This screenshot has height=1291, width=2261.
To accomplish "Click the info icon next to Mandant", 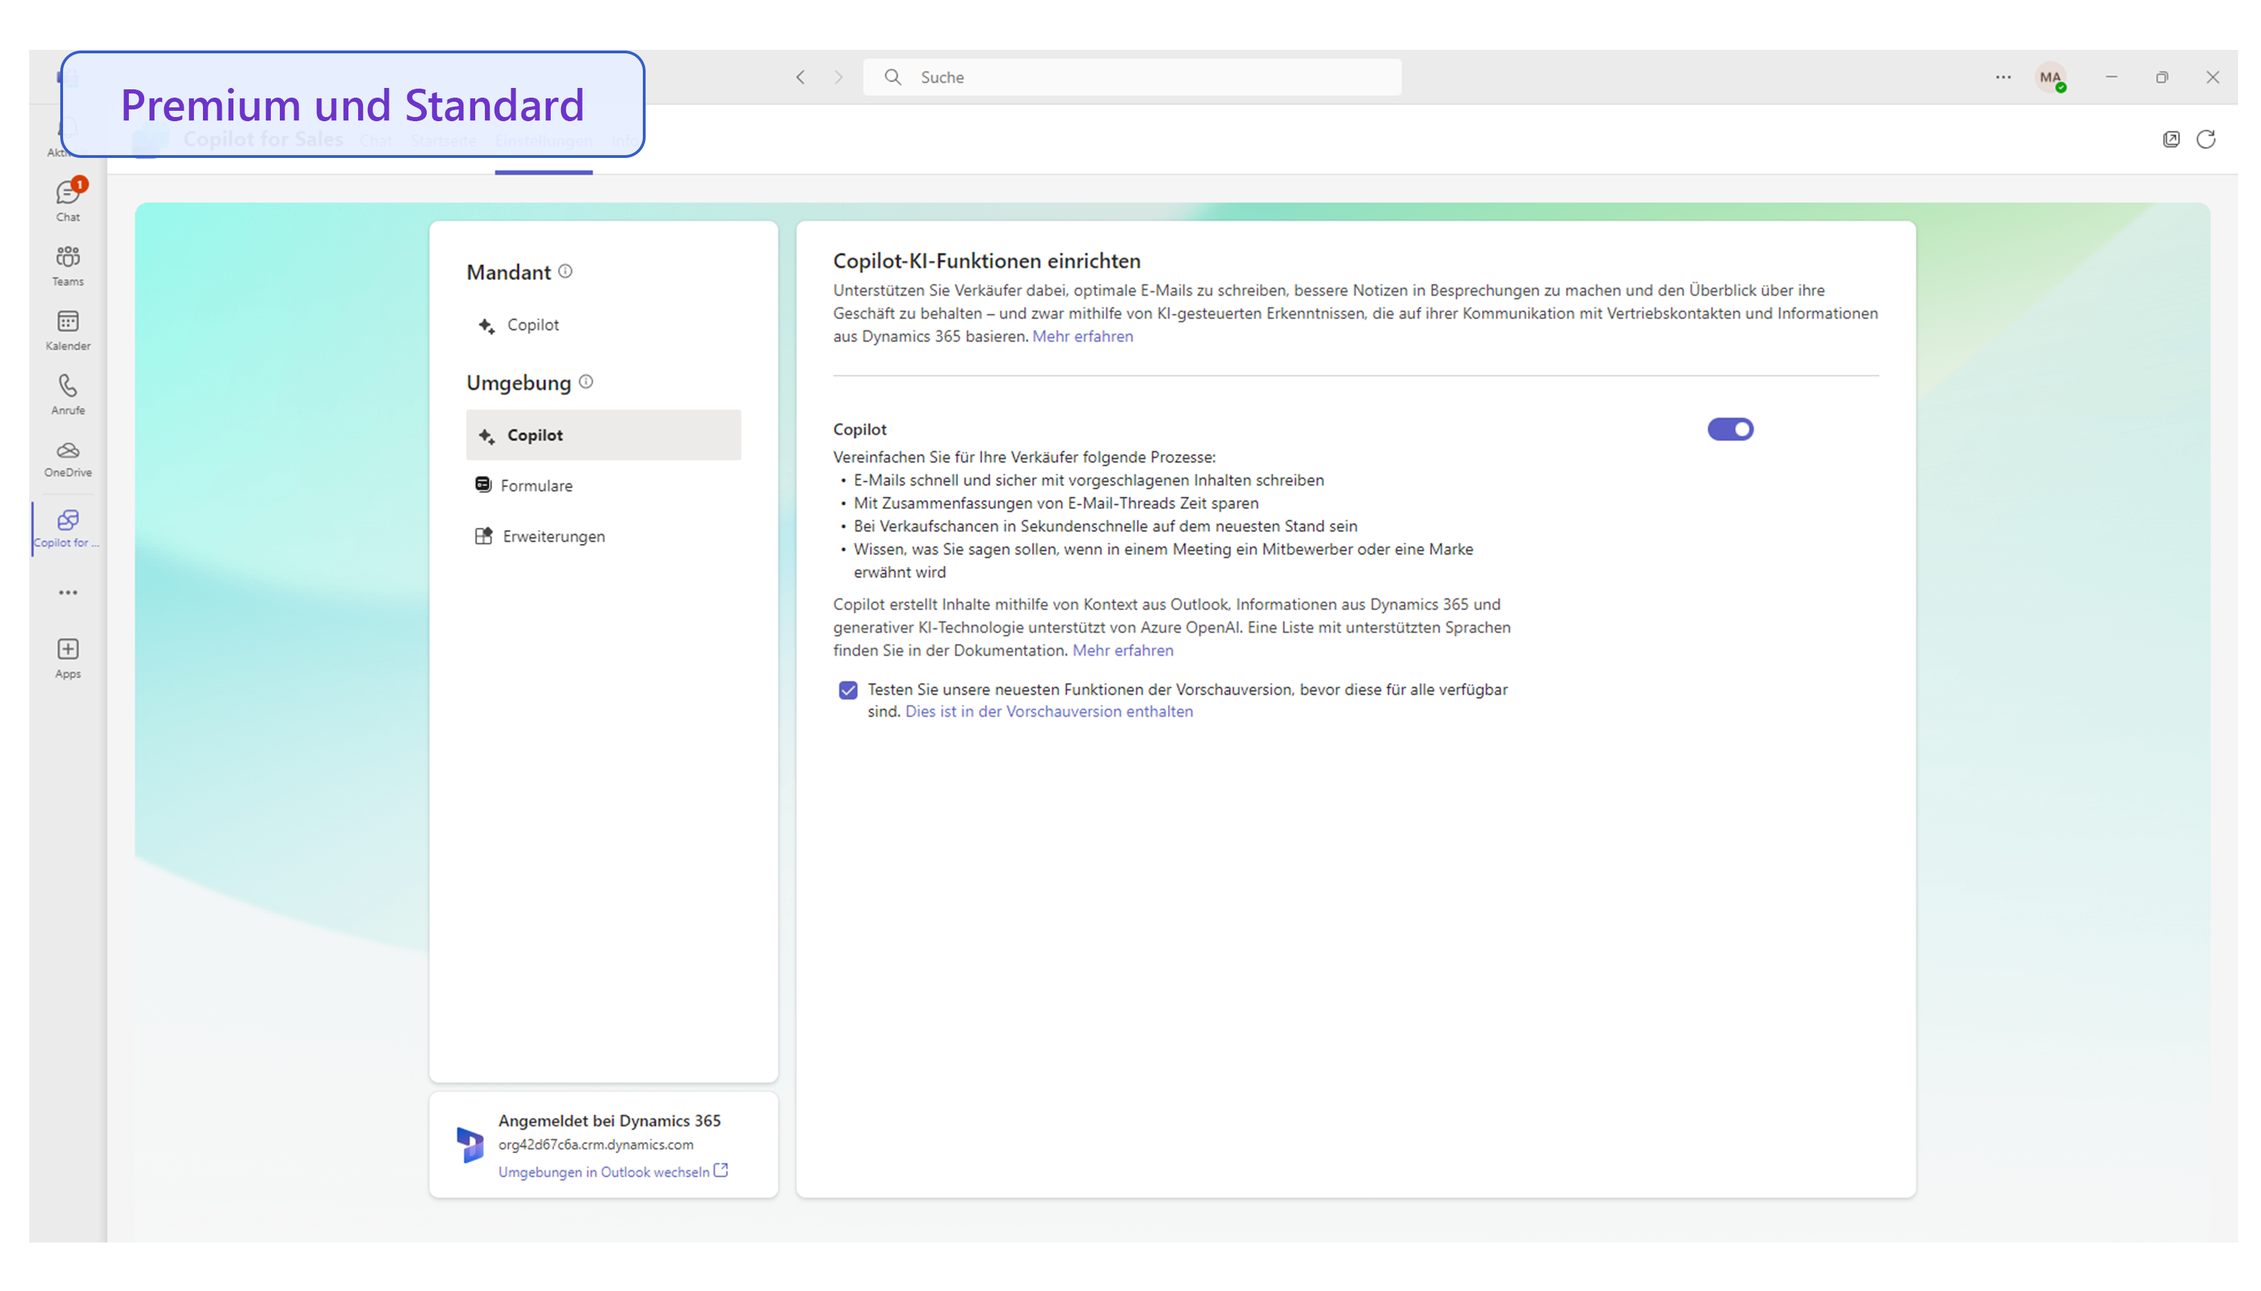I will tap(565, 271).
